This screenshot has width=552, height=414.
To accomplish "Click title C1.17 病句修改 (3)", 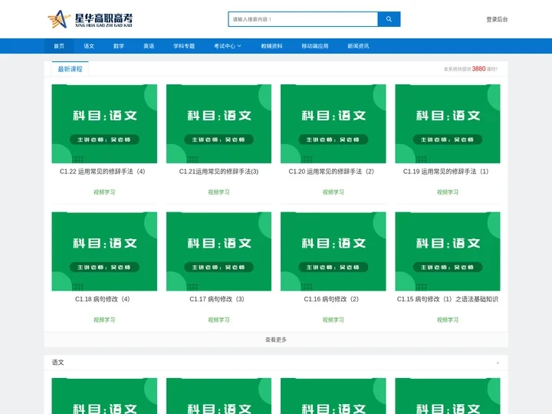I will pyautogui.click(x=217, y=299).
